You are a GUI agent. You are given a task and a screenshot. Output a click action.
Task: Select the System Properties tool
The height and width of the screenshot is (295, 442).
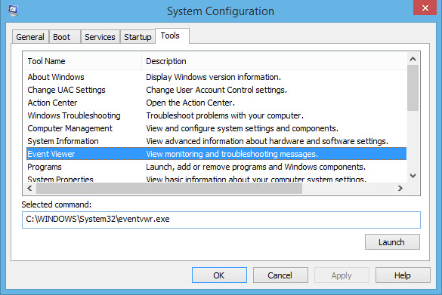click(x=60, y=179)
